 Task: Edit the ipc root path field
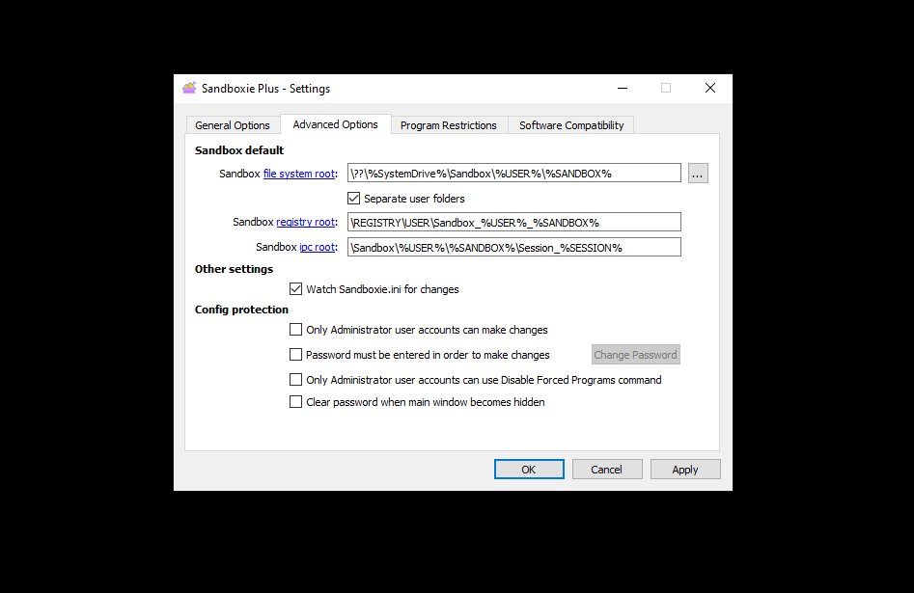[514, 247]
